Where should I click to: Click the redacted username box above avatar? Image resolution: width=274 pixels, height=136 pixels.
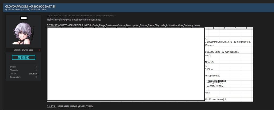[24, 18]
